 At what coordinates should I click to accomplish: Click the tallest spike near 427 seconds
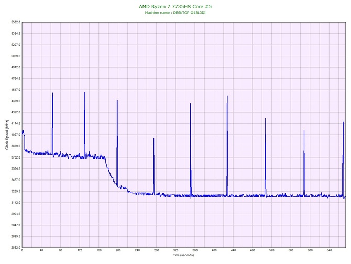[x=227, y=146]
